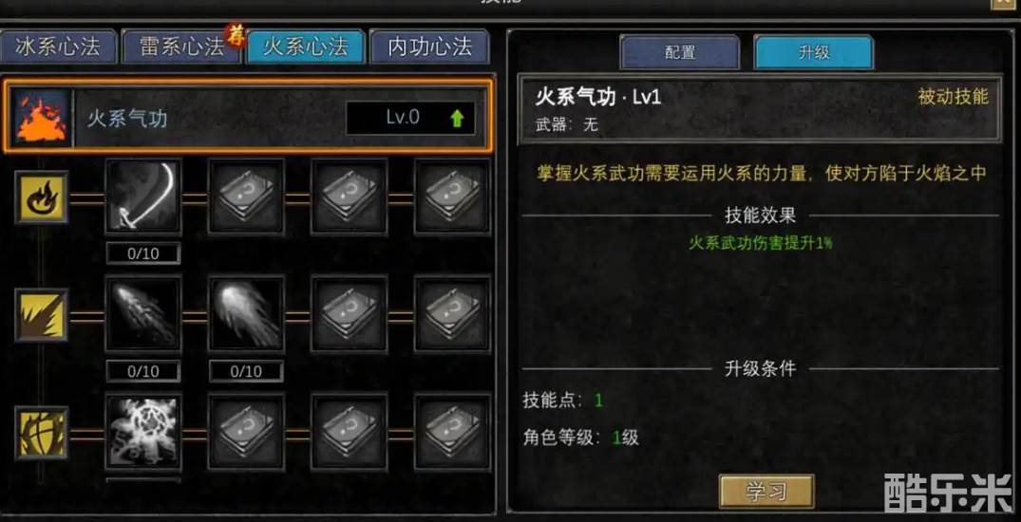This screenshot has height=522, width=1021.
Task: Click locked skill book beside sword slash
Action: point(246,196)
